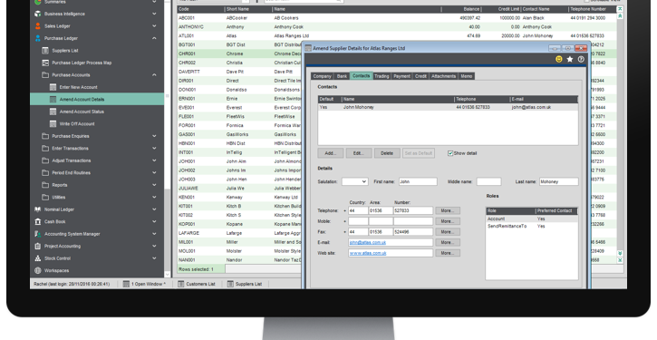Viewport: 657px width, 340px height.
Task: Click the smiley feedback icon in dialog
Action: click(x=558, y=60)
